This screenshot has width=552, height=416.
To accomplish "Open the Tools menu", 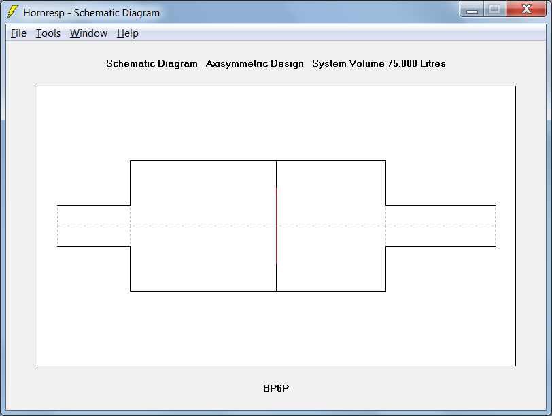I will (48, 33).
